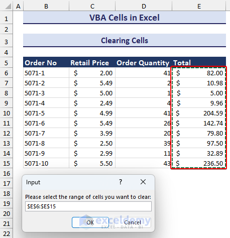
Task: Click total 9.96 cell
Action: [x=199, y=103]
